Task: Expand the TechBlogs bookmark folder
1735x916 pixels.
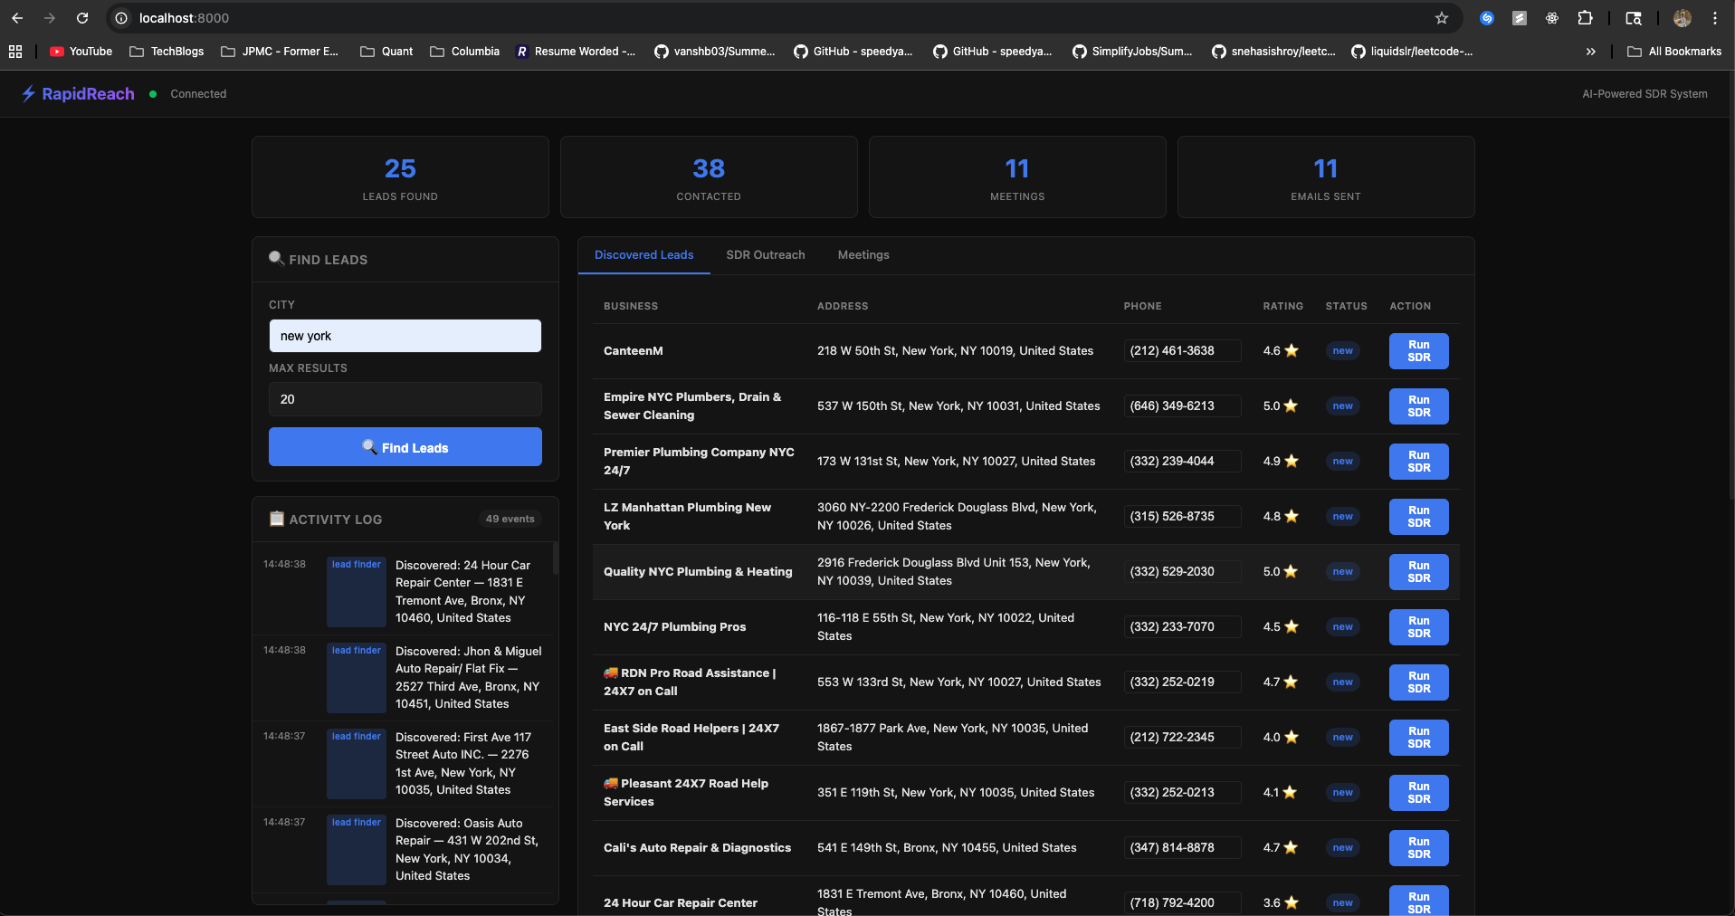Action: click(167, 52)
